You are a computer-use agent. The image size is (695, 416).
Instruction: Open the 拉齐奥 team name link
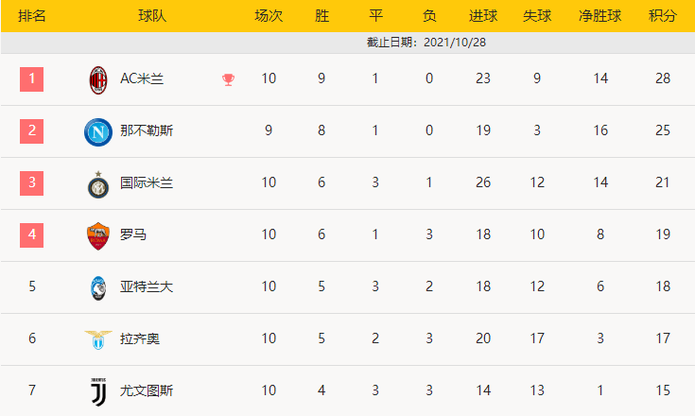pos(140,338)
